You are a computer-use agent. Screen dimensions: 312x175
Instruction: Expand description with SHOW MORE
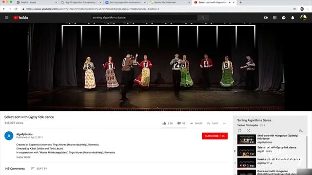coord(23,157)
